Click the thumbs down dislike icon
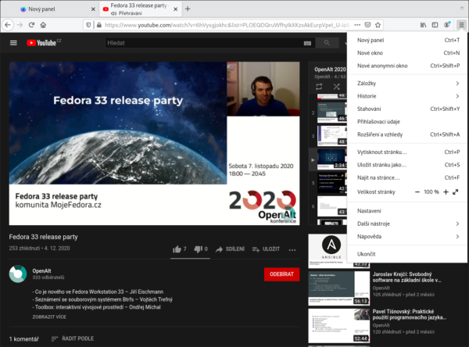Screen dimensions: 469x347 pyautogui.click(x=199, y=249)
